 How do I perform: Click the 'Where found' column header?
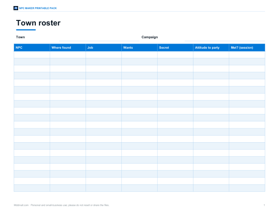pos(68,48)
